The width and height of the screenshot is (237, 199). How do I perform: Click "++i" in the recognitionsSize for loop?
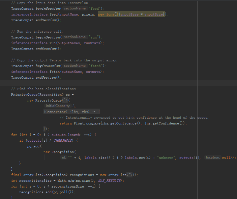pos(91,187)
